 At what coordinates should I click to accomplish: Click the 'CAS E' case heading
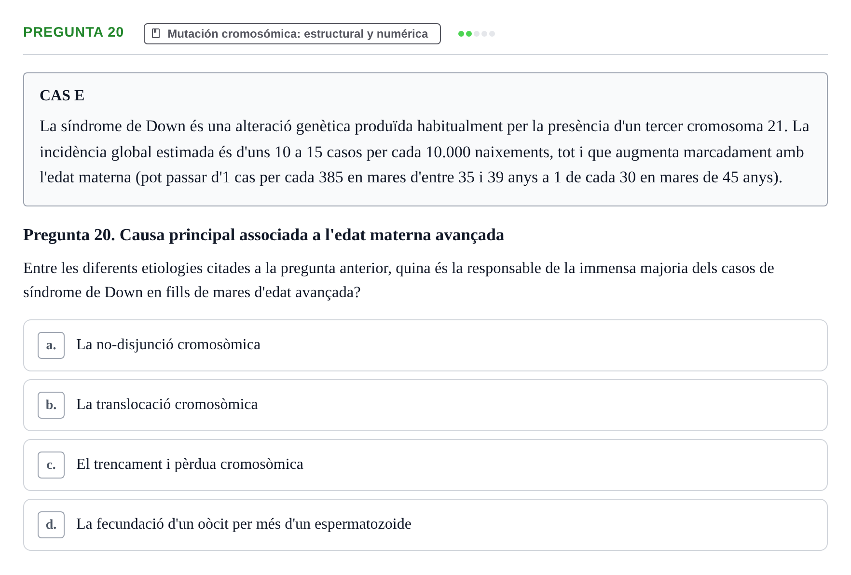62,96
